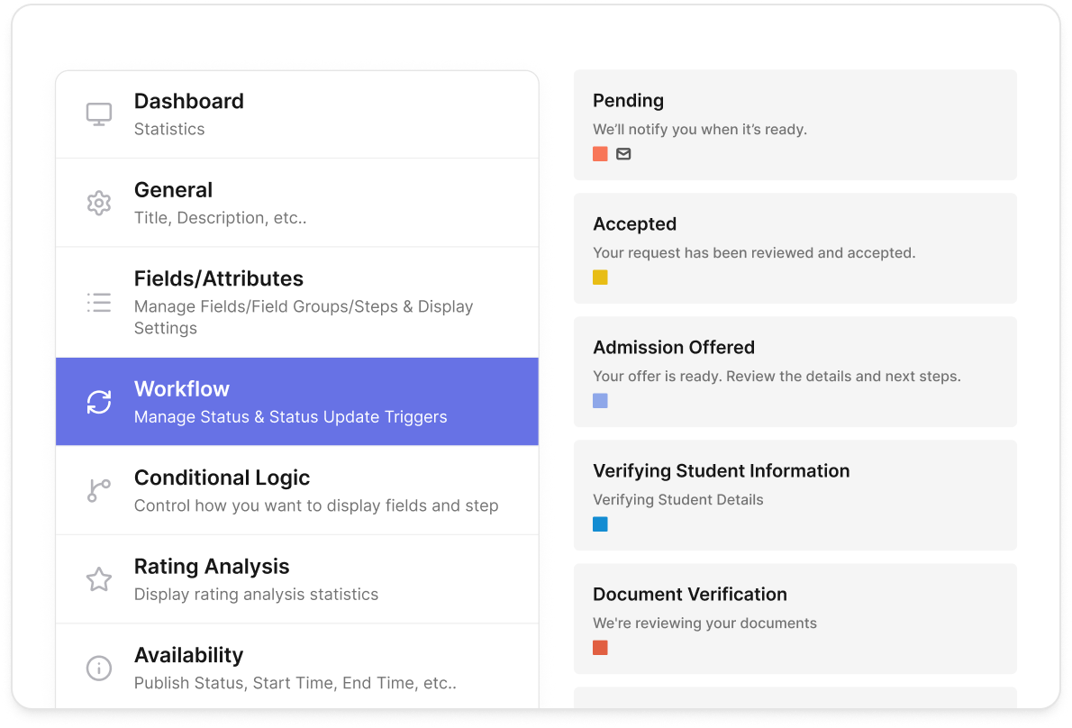Click the orange color swatch in Pending
This screenshot has height=728, width=1072.
(x=600, y=154)
